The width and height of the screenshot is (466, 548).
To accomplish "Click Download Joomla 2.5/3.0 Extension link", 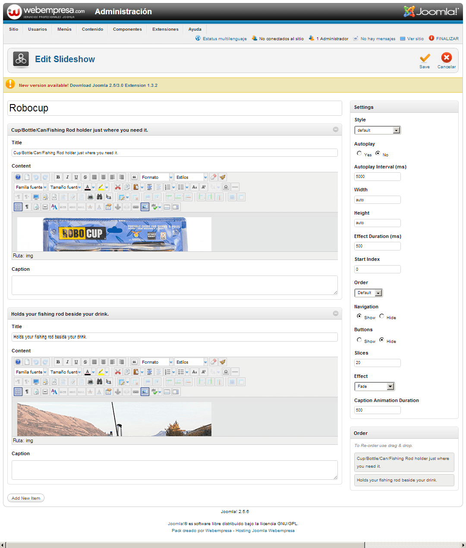I will coord(113,86).
